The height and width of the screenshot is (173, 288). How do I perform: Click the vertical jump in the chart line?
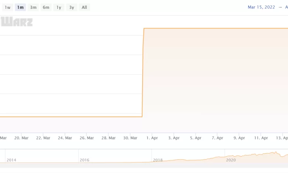[x=143, y=74]
